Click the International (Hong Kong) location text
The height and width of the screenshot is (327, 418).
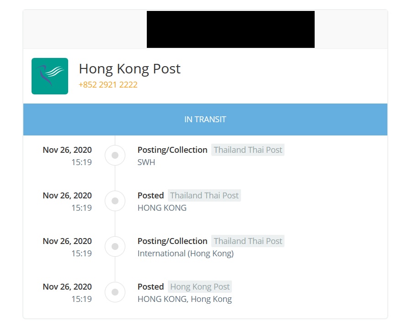186,254
